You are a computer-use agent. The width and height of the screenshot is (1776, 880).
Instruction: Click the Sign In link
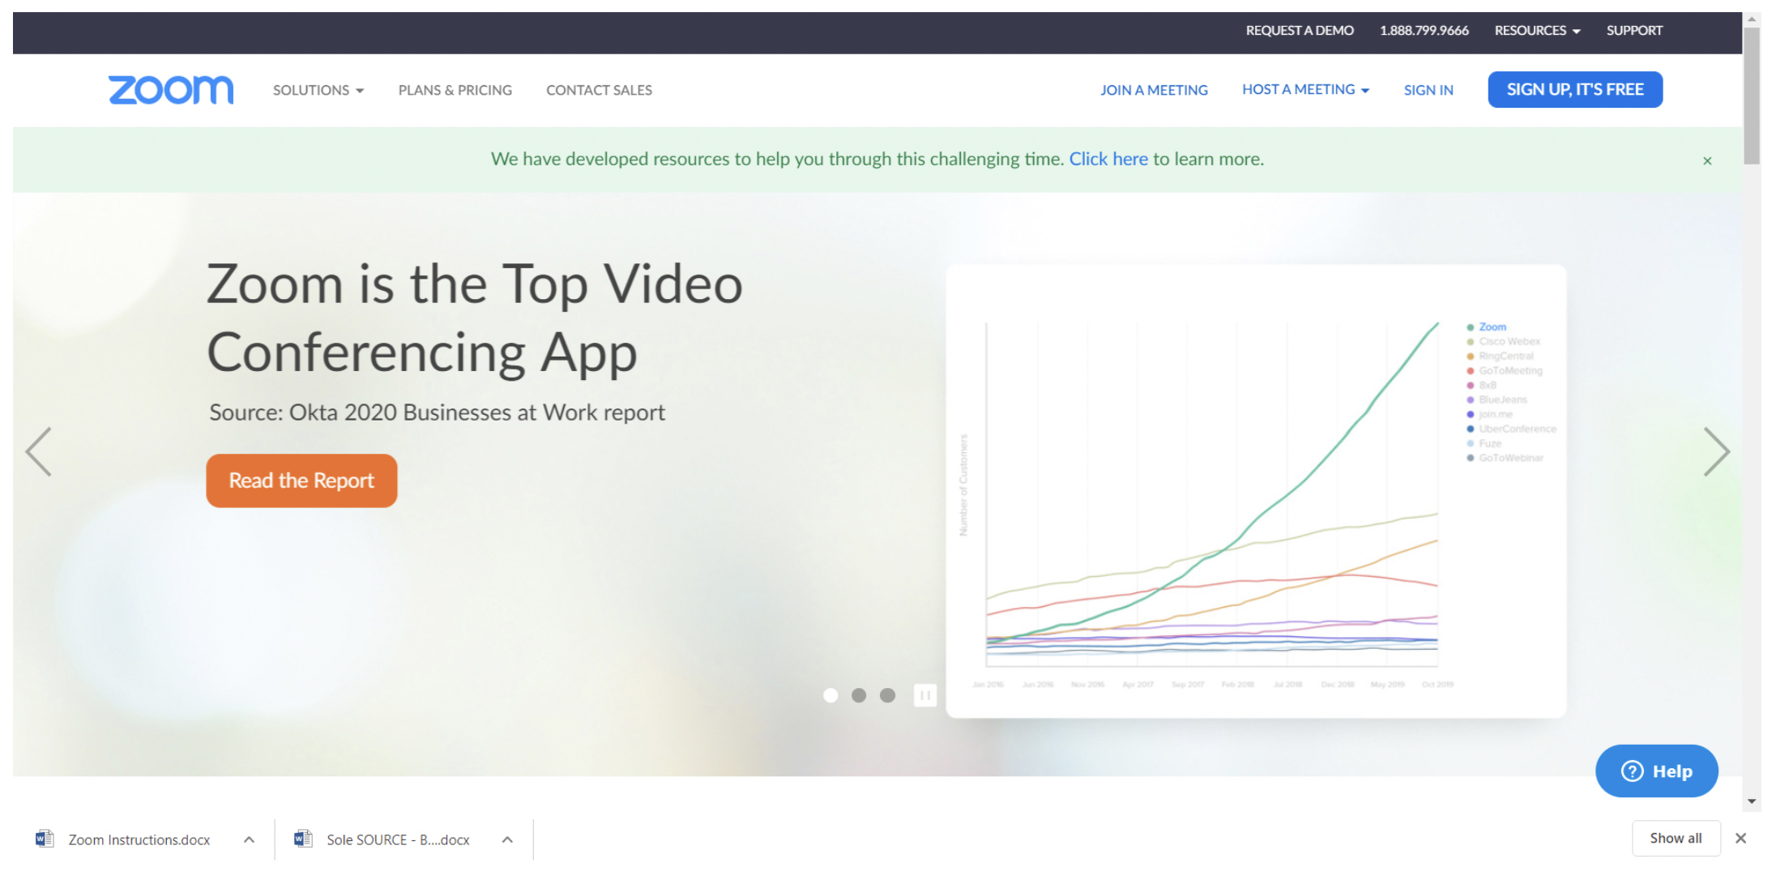tap(1428, 90)
